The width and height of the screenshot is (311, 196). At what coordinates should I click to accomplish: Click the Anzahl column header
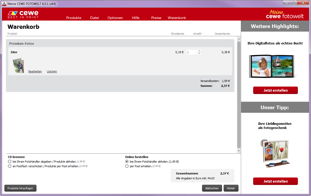197,34
